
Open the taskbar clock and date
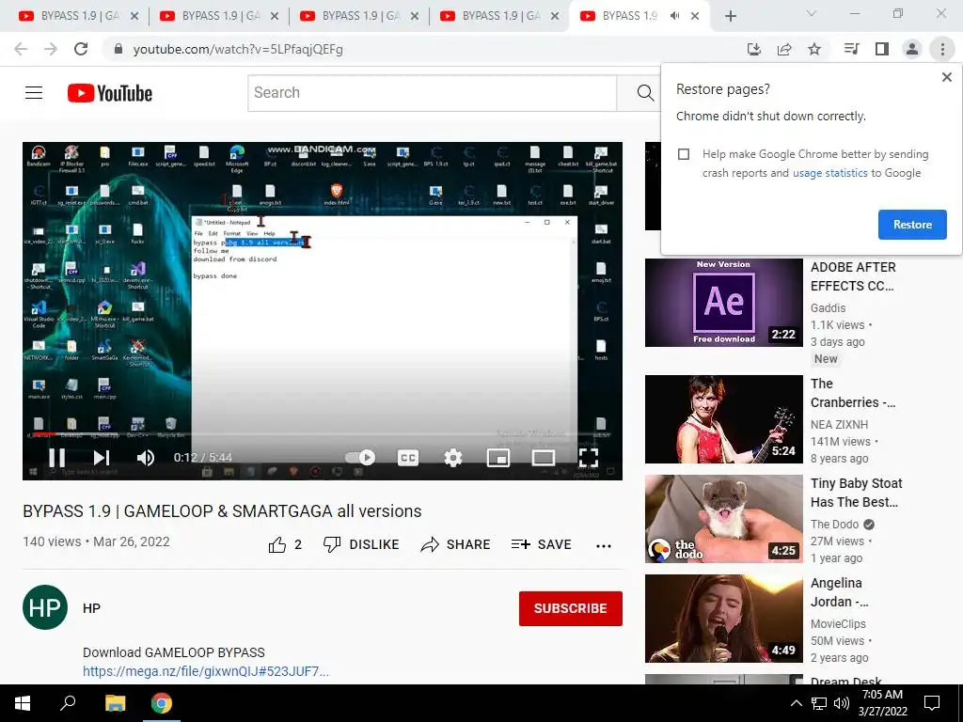[882, 703]
